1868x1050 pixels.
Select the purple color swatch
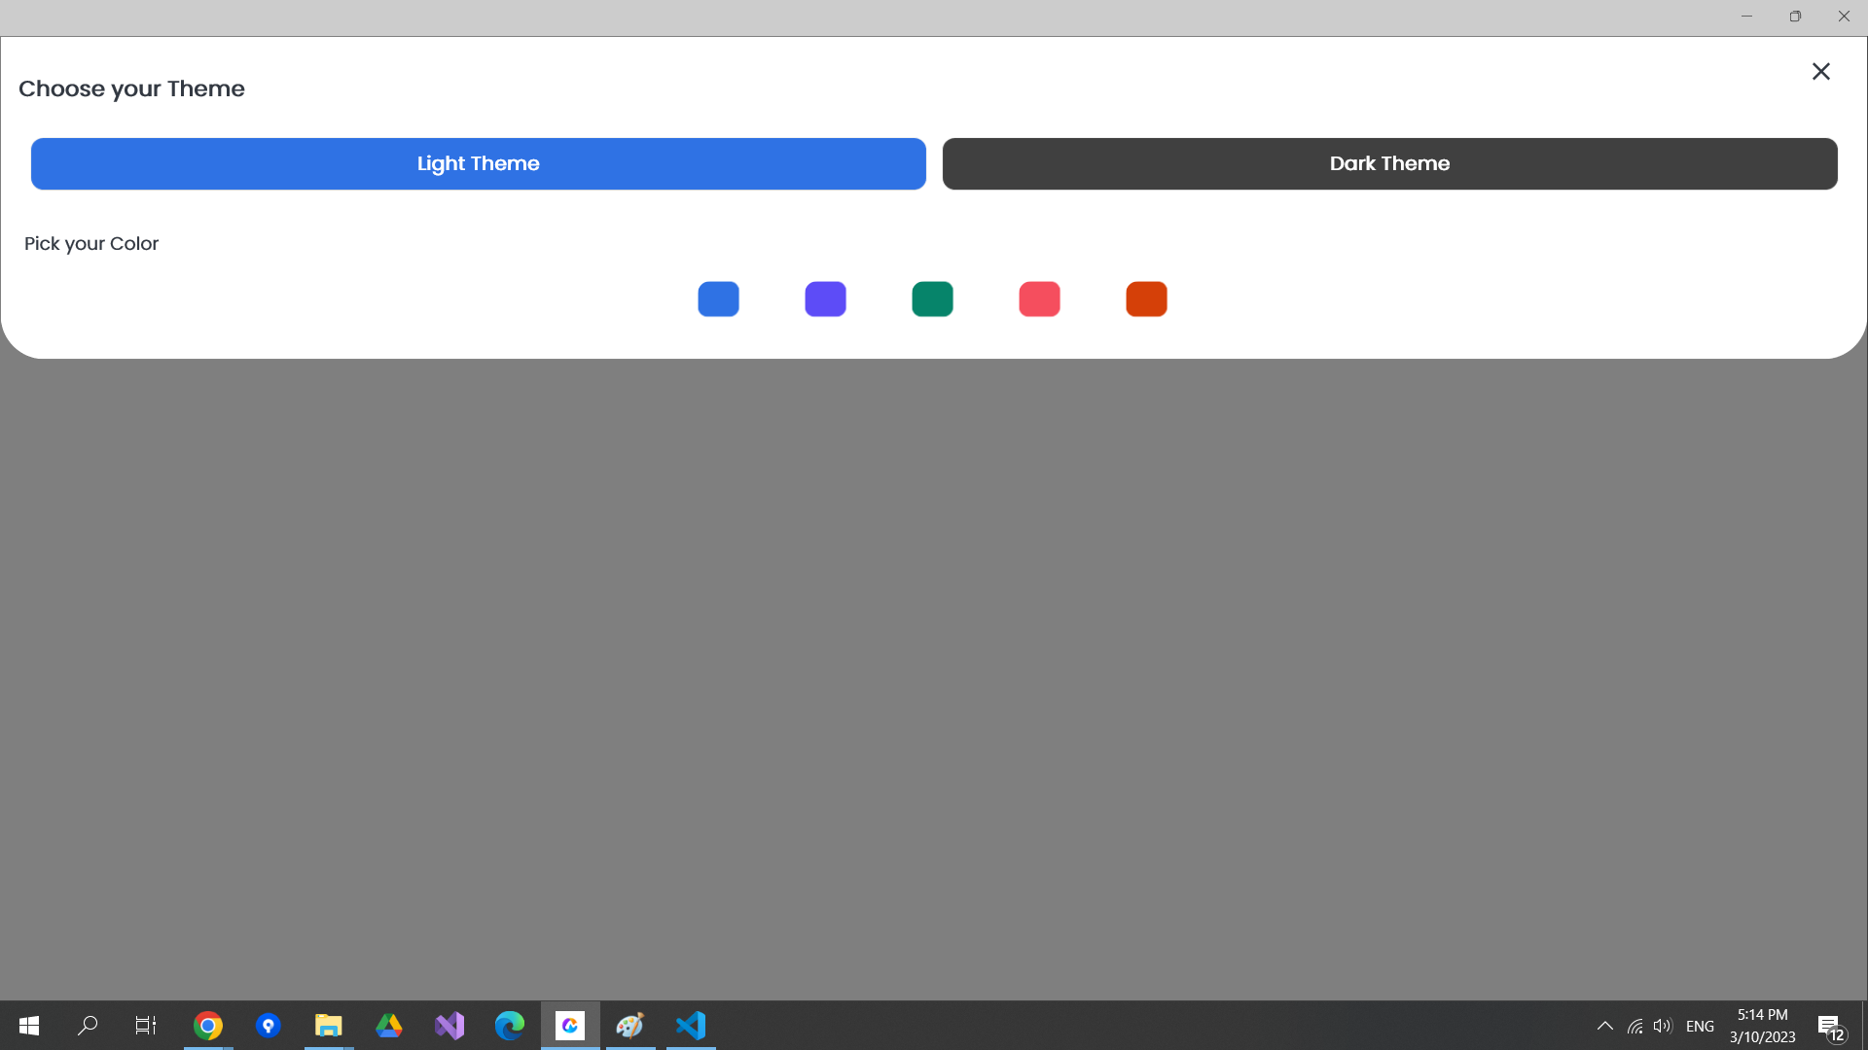click(x=826, y=298)
